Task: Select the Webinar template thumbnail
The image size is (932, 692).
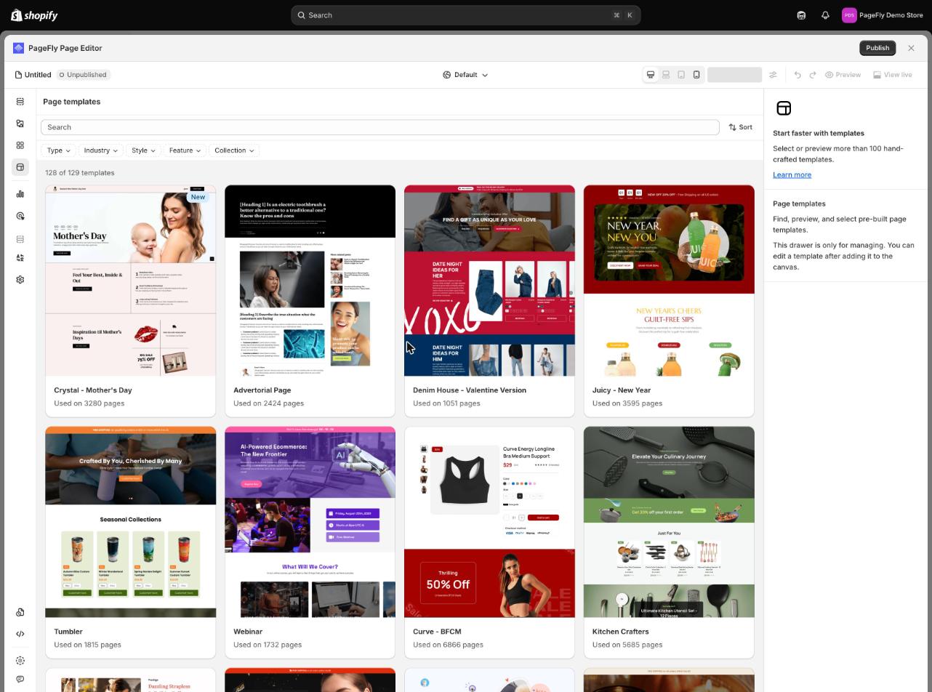Action: [310, 522]
